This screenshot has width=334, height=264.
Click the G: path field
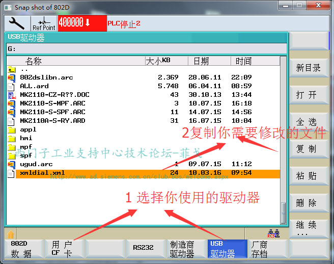pos(147,49)
